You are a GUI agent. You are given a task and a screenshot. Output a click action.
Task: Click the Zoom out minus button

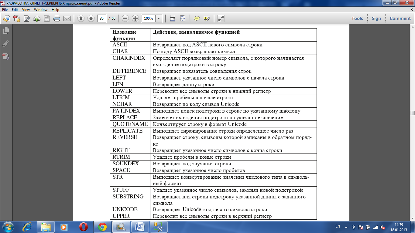point(125,19)
